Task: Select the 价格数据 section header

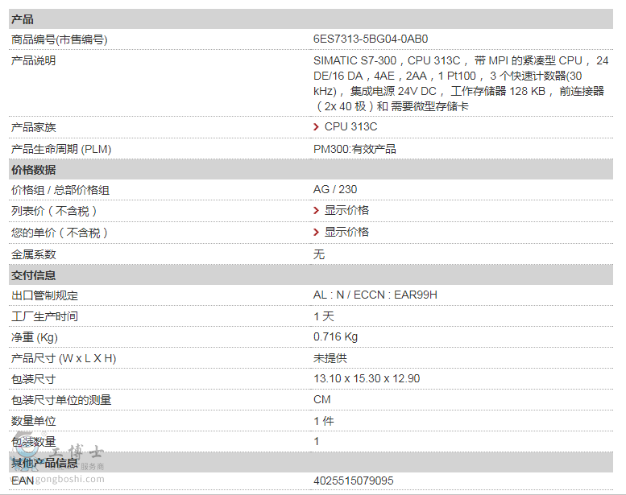Action: coord(34,170)
